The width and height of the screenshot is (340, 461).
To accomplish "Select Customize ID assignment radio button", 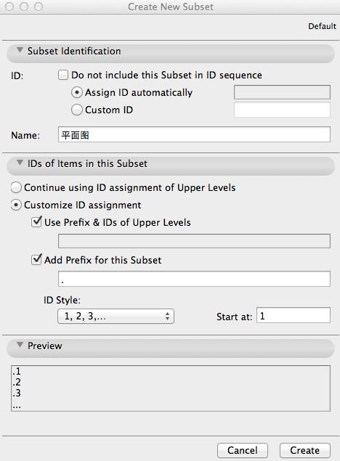I will (x=16, y=205).
